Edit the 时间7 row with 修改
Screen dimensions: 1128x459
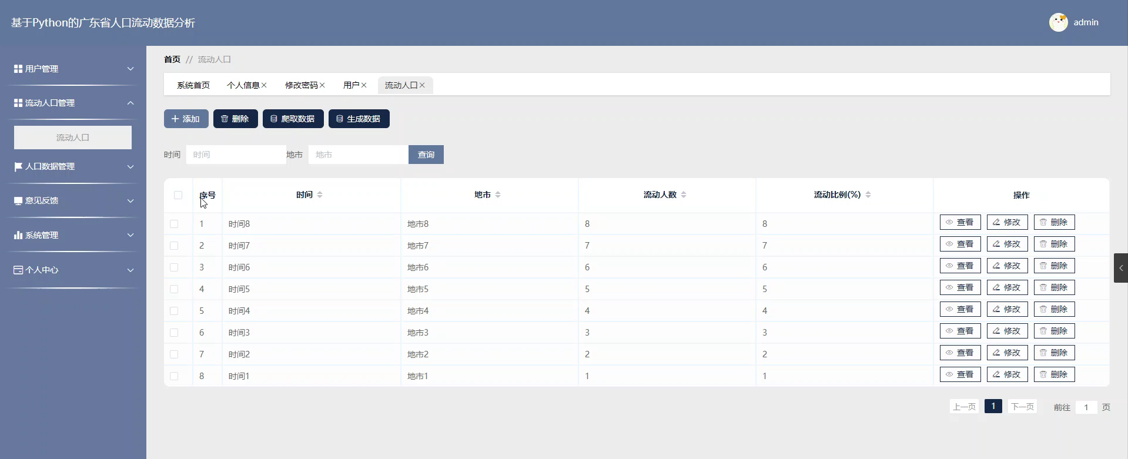point(1007,244)
